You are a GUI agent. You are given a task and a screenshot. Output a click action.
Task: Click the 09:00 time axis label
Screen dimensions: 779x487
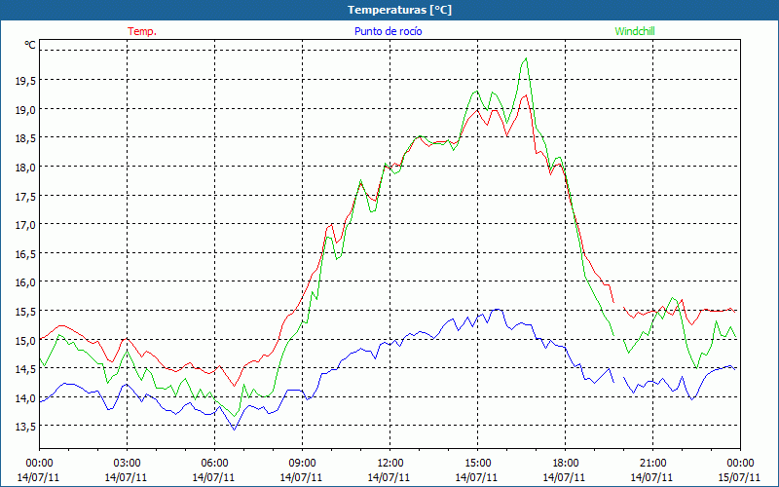(302, 464)
